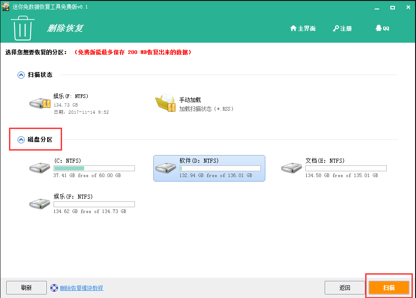The height and width of the screenshot is (298, 416).
Task: Select the C: NTFS drive icon
Action: (x=40, y=168)
